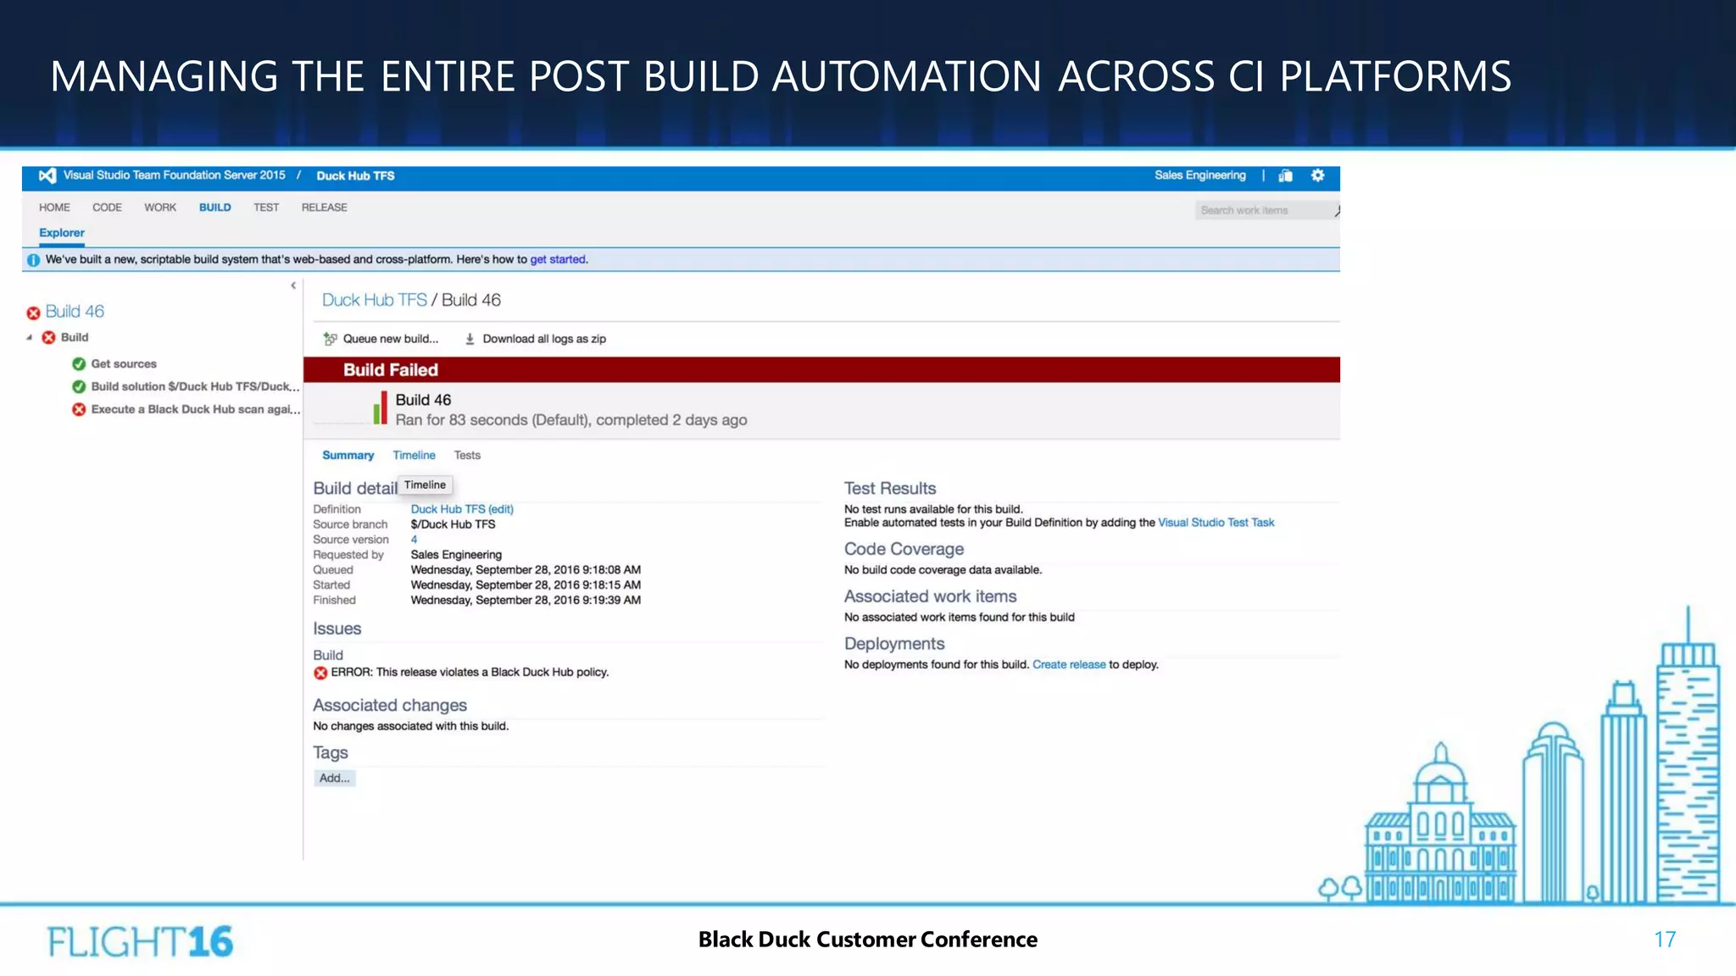Select the Explorer sub-tab

point(62,233)
